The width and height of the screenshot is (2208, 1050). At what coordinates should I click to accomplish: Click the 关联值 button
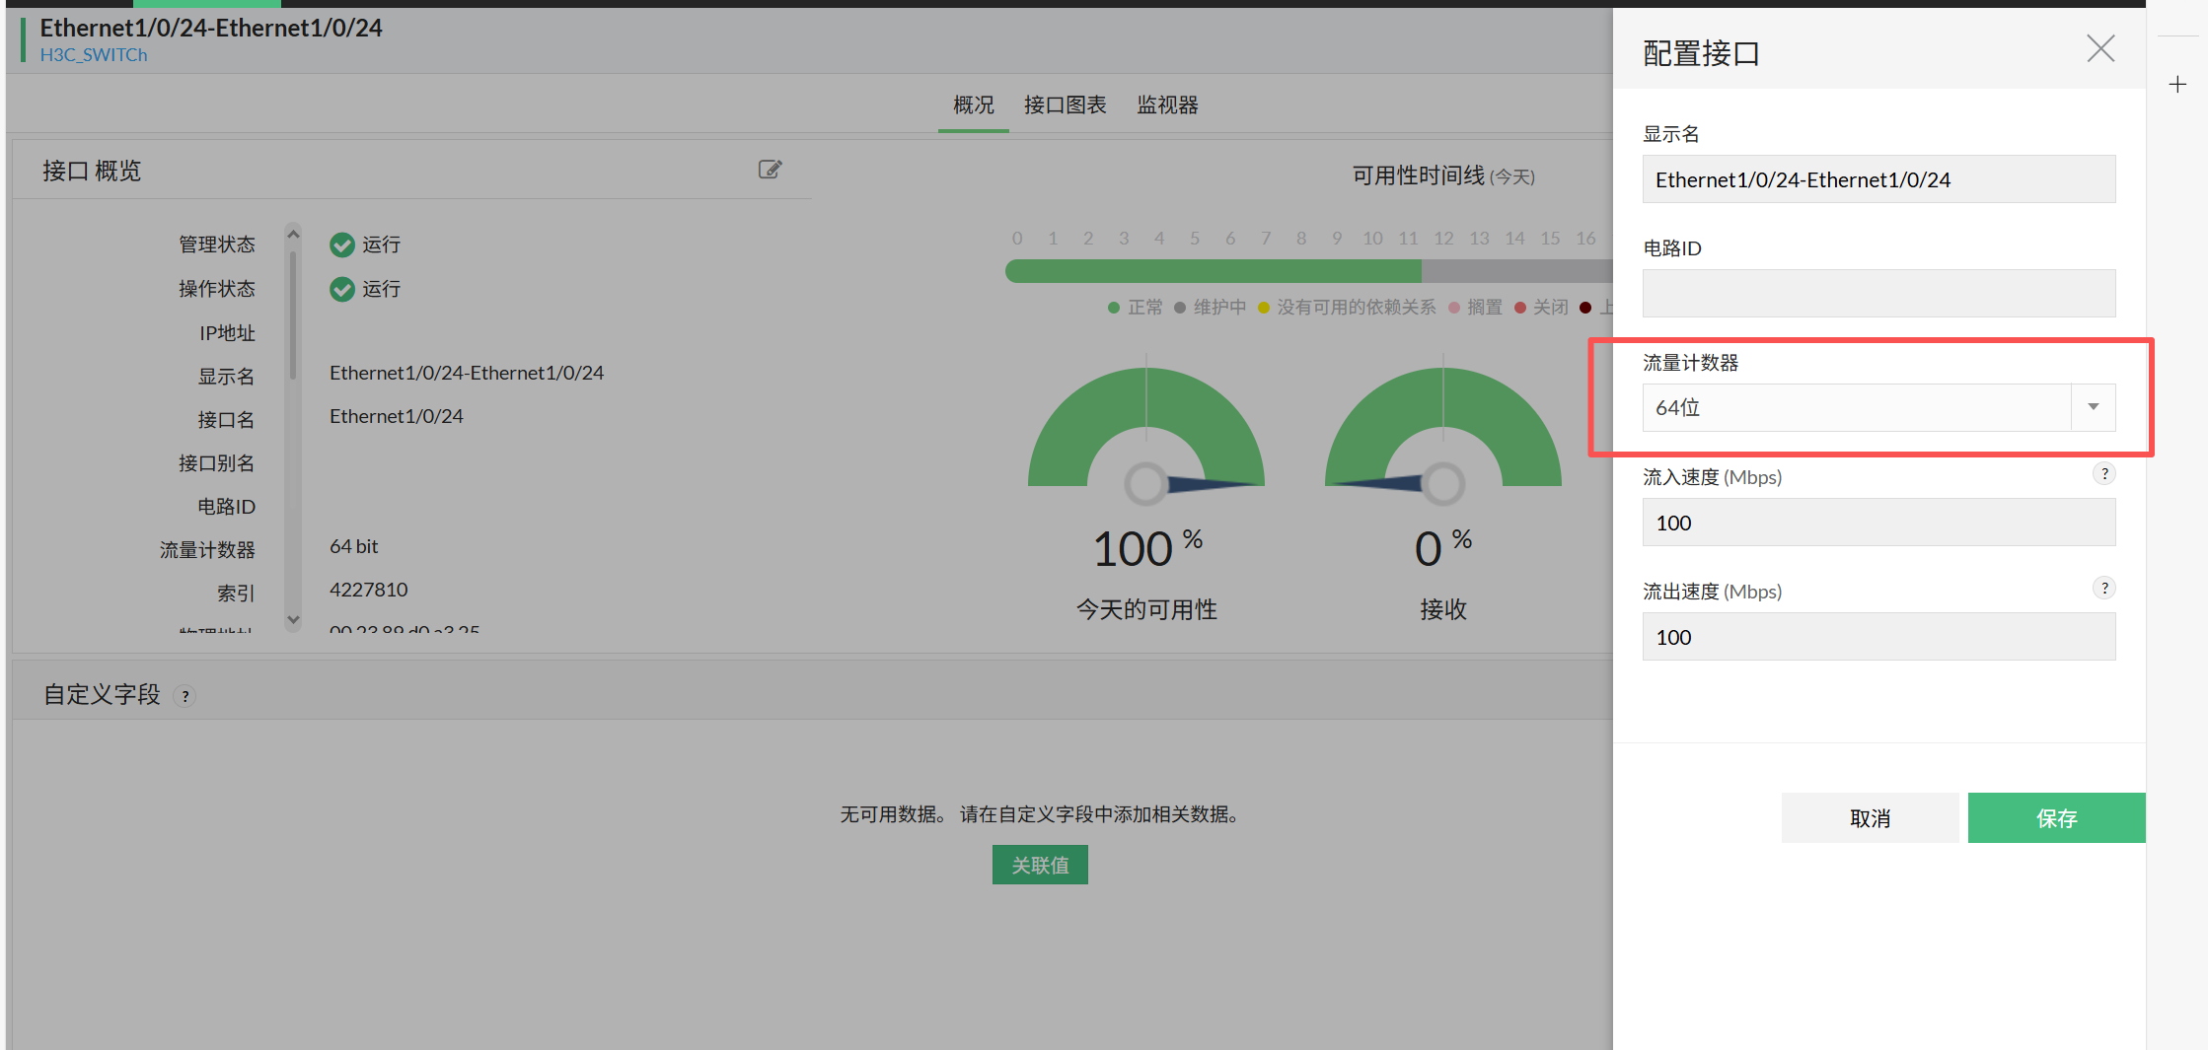click(1040, 865)
